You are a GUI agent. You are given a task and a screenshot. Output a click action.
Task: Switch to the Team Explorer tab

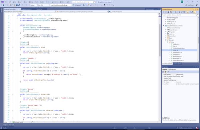tap(177, 63)
